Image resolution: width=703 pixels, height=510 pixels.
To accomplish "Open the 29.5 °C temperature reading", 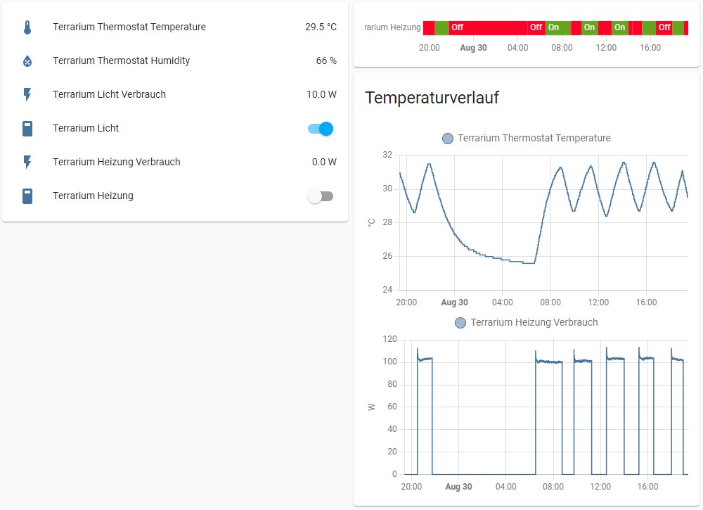I will [321, 27].
